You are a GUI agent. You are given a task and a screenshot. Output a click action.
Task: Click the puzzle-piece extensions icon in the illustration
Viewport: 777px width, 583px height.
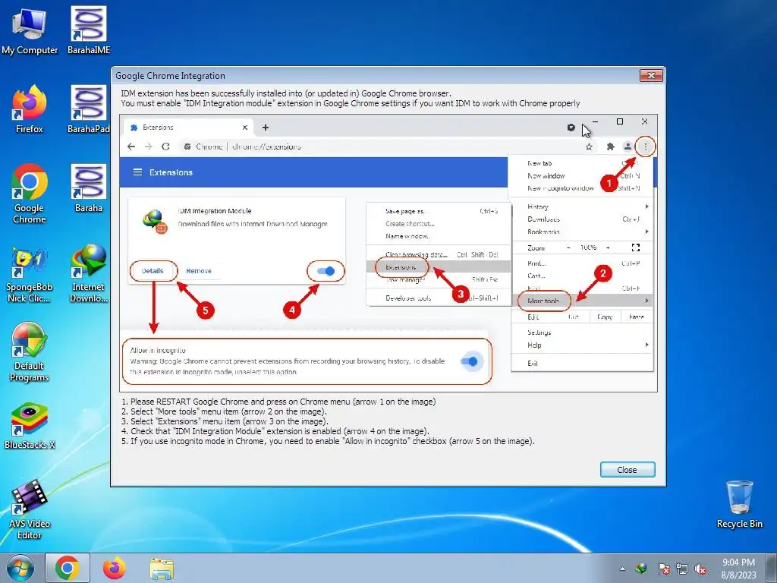tap(611, 147)
